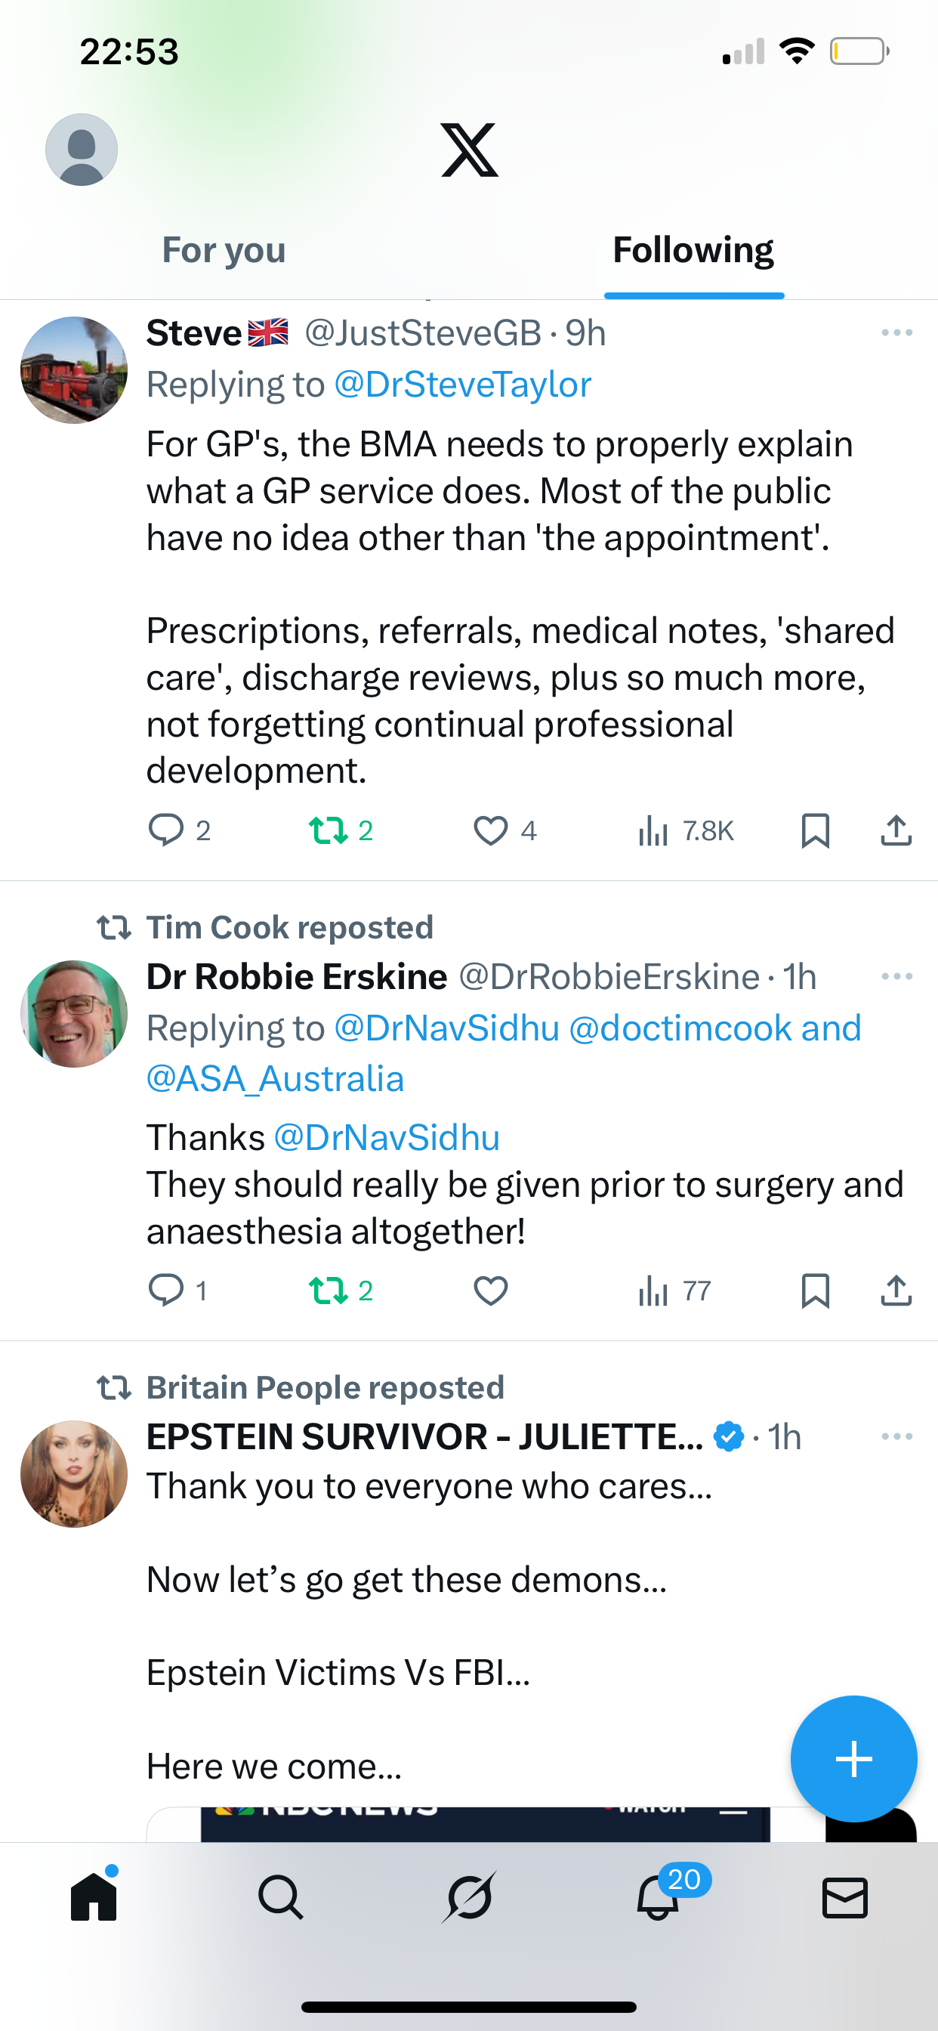Undo repost on Steve's post
The width and height of the screenshot is (938, 2031).
tap(329, 831)
